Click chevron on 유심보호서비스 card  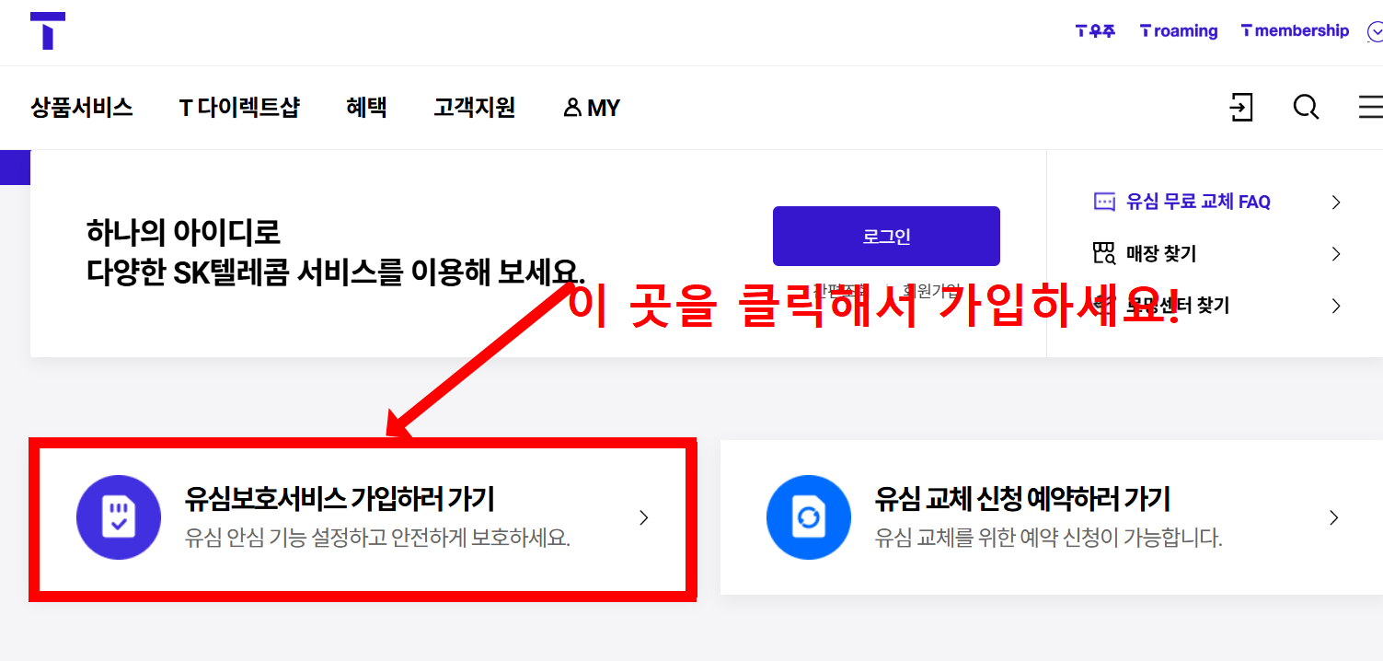click(644, 517)
